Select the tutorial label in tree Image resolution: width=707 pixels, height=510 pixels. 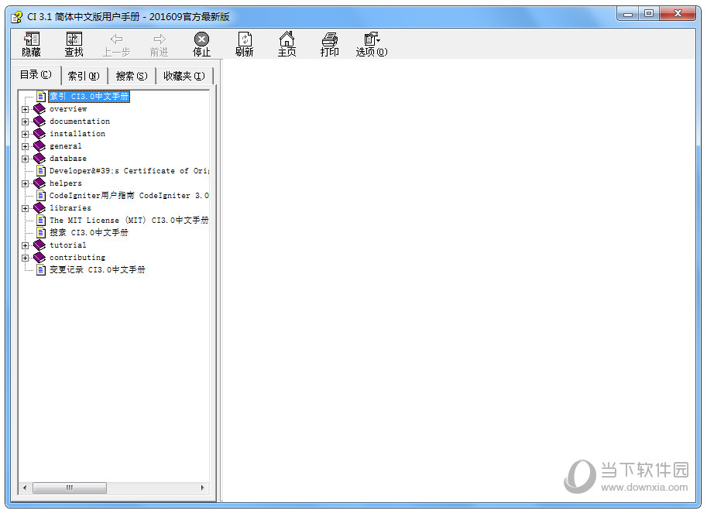(68, 245)
